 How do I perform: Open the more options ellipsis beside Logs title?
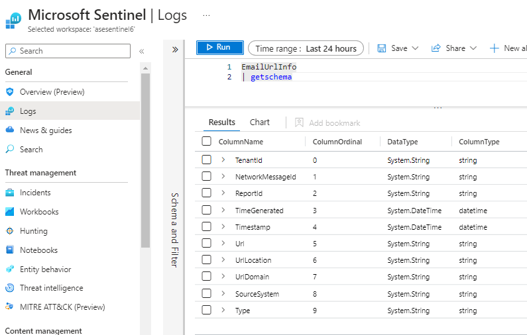coord(206,15)
